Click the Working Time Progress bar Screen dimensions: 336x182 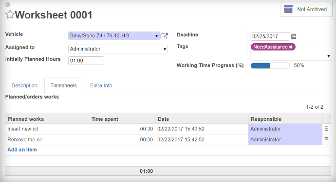pos(270,66)
